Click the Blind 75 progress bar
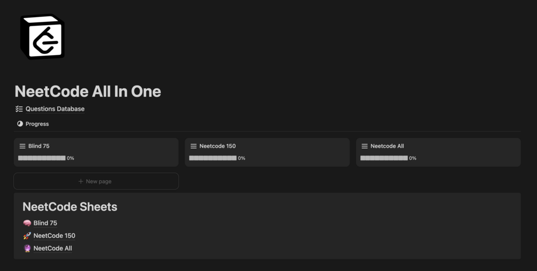Screen dimensions: 537x271 tap(42, 158)
